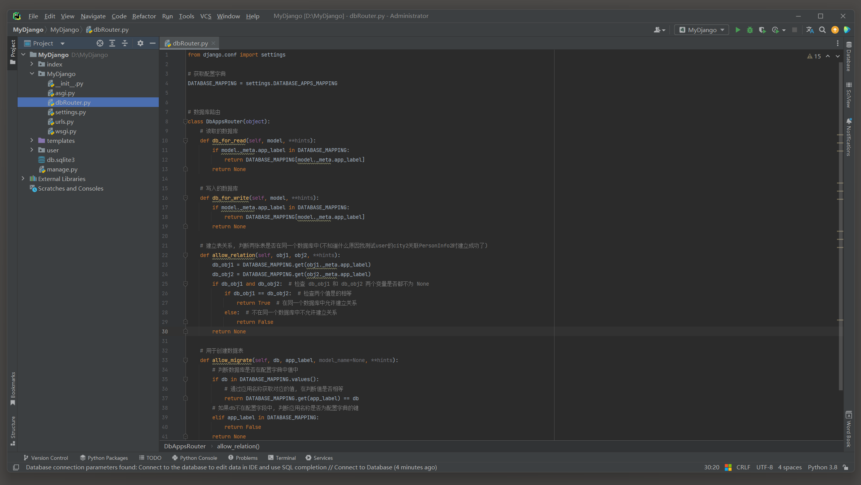The height and width of the screenshot is (485, 861).
Task: Click Python 3.8 interpreter in status bar
Action: (822, 467)
